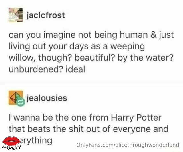The height and width of the screenshot is (152, 183).
Task: Open the jealousies username link
Action: [x=47, y=98]
